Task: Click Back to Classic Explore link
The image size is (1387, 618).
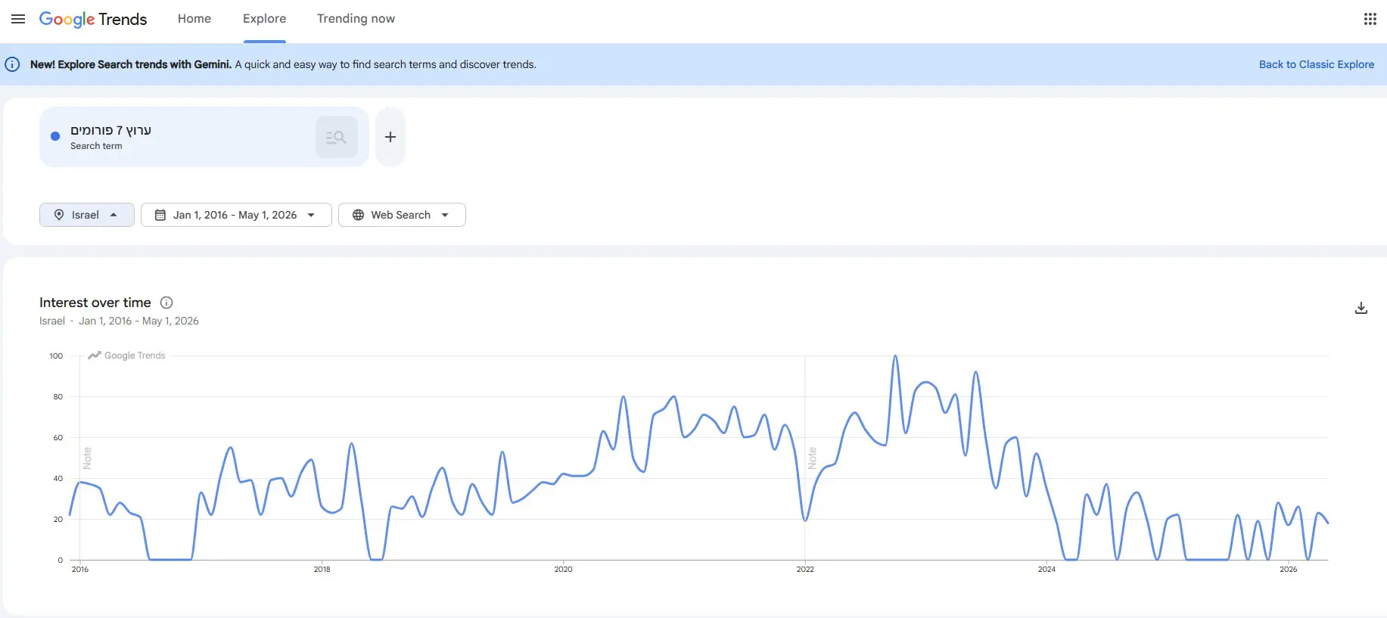Action: (x=1317, y=64)
